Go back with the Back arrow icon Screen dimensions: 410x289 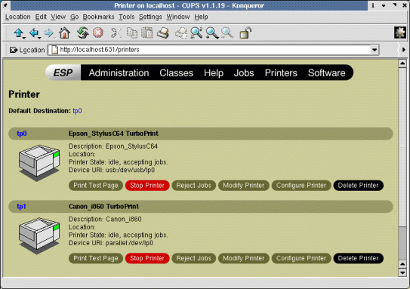tap(34, 33)
